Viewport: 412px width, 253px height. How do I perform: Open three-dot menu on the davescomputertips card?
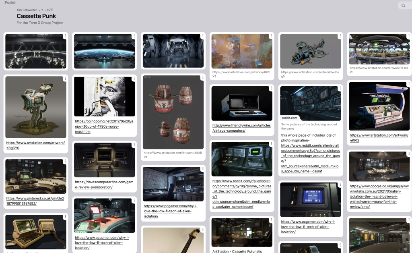point(134,145)
